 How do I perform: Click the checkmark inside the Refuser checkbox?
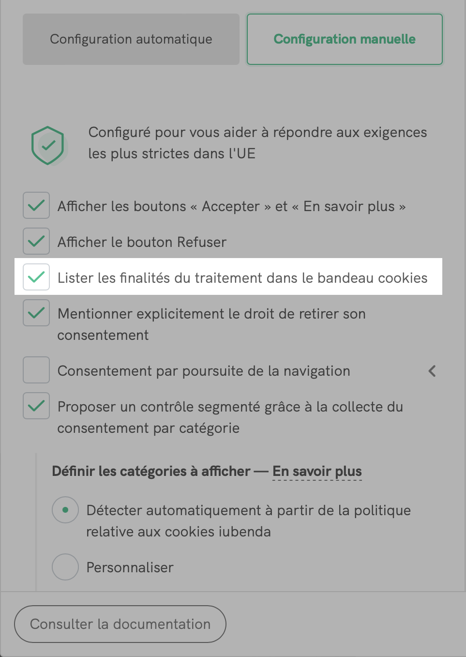36,241
